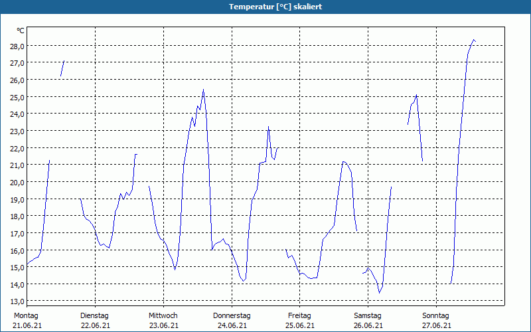
Task: Click the 20,0 axis value
Action: [17, 182]
